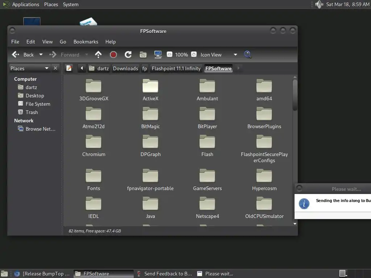Jump to Downloads in the path bar
This screenshot has height=278, width=371.
click(125, 68)
